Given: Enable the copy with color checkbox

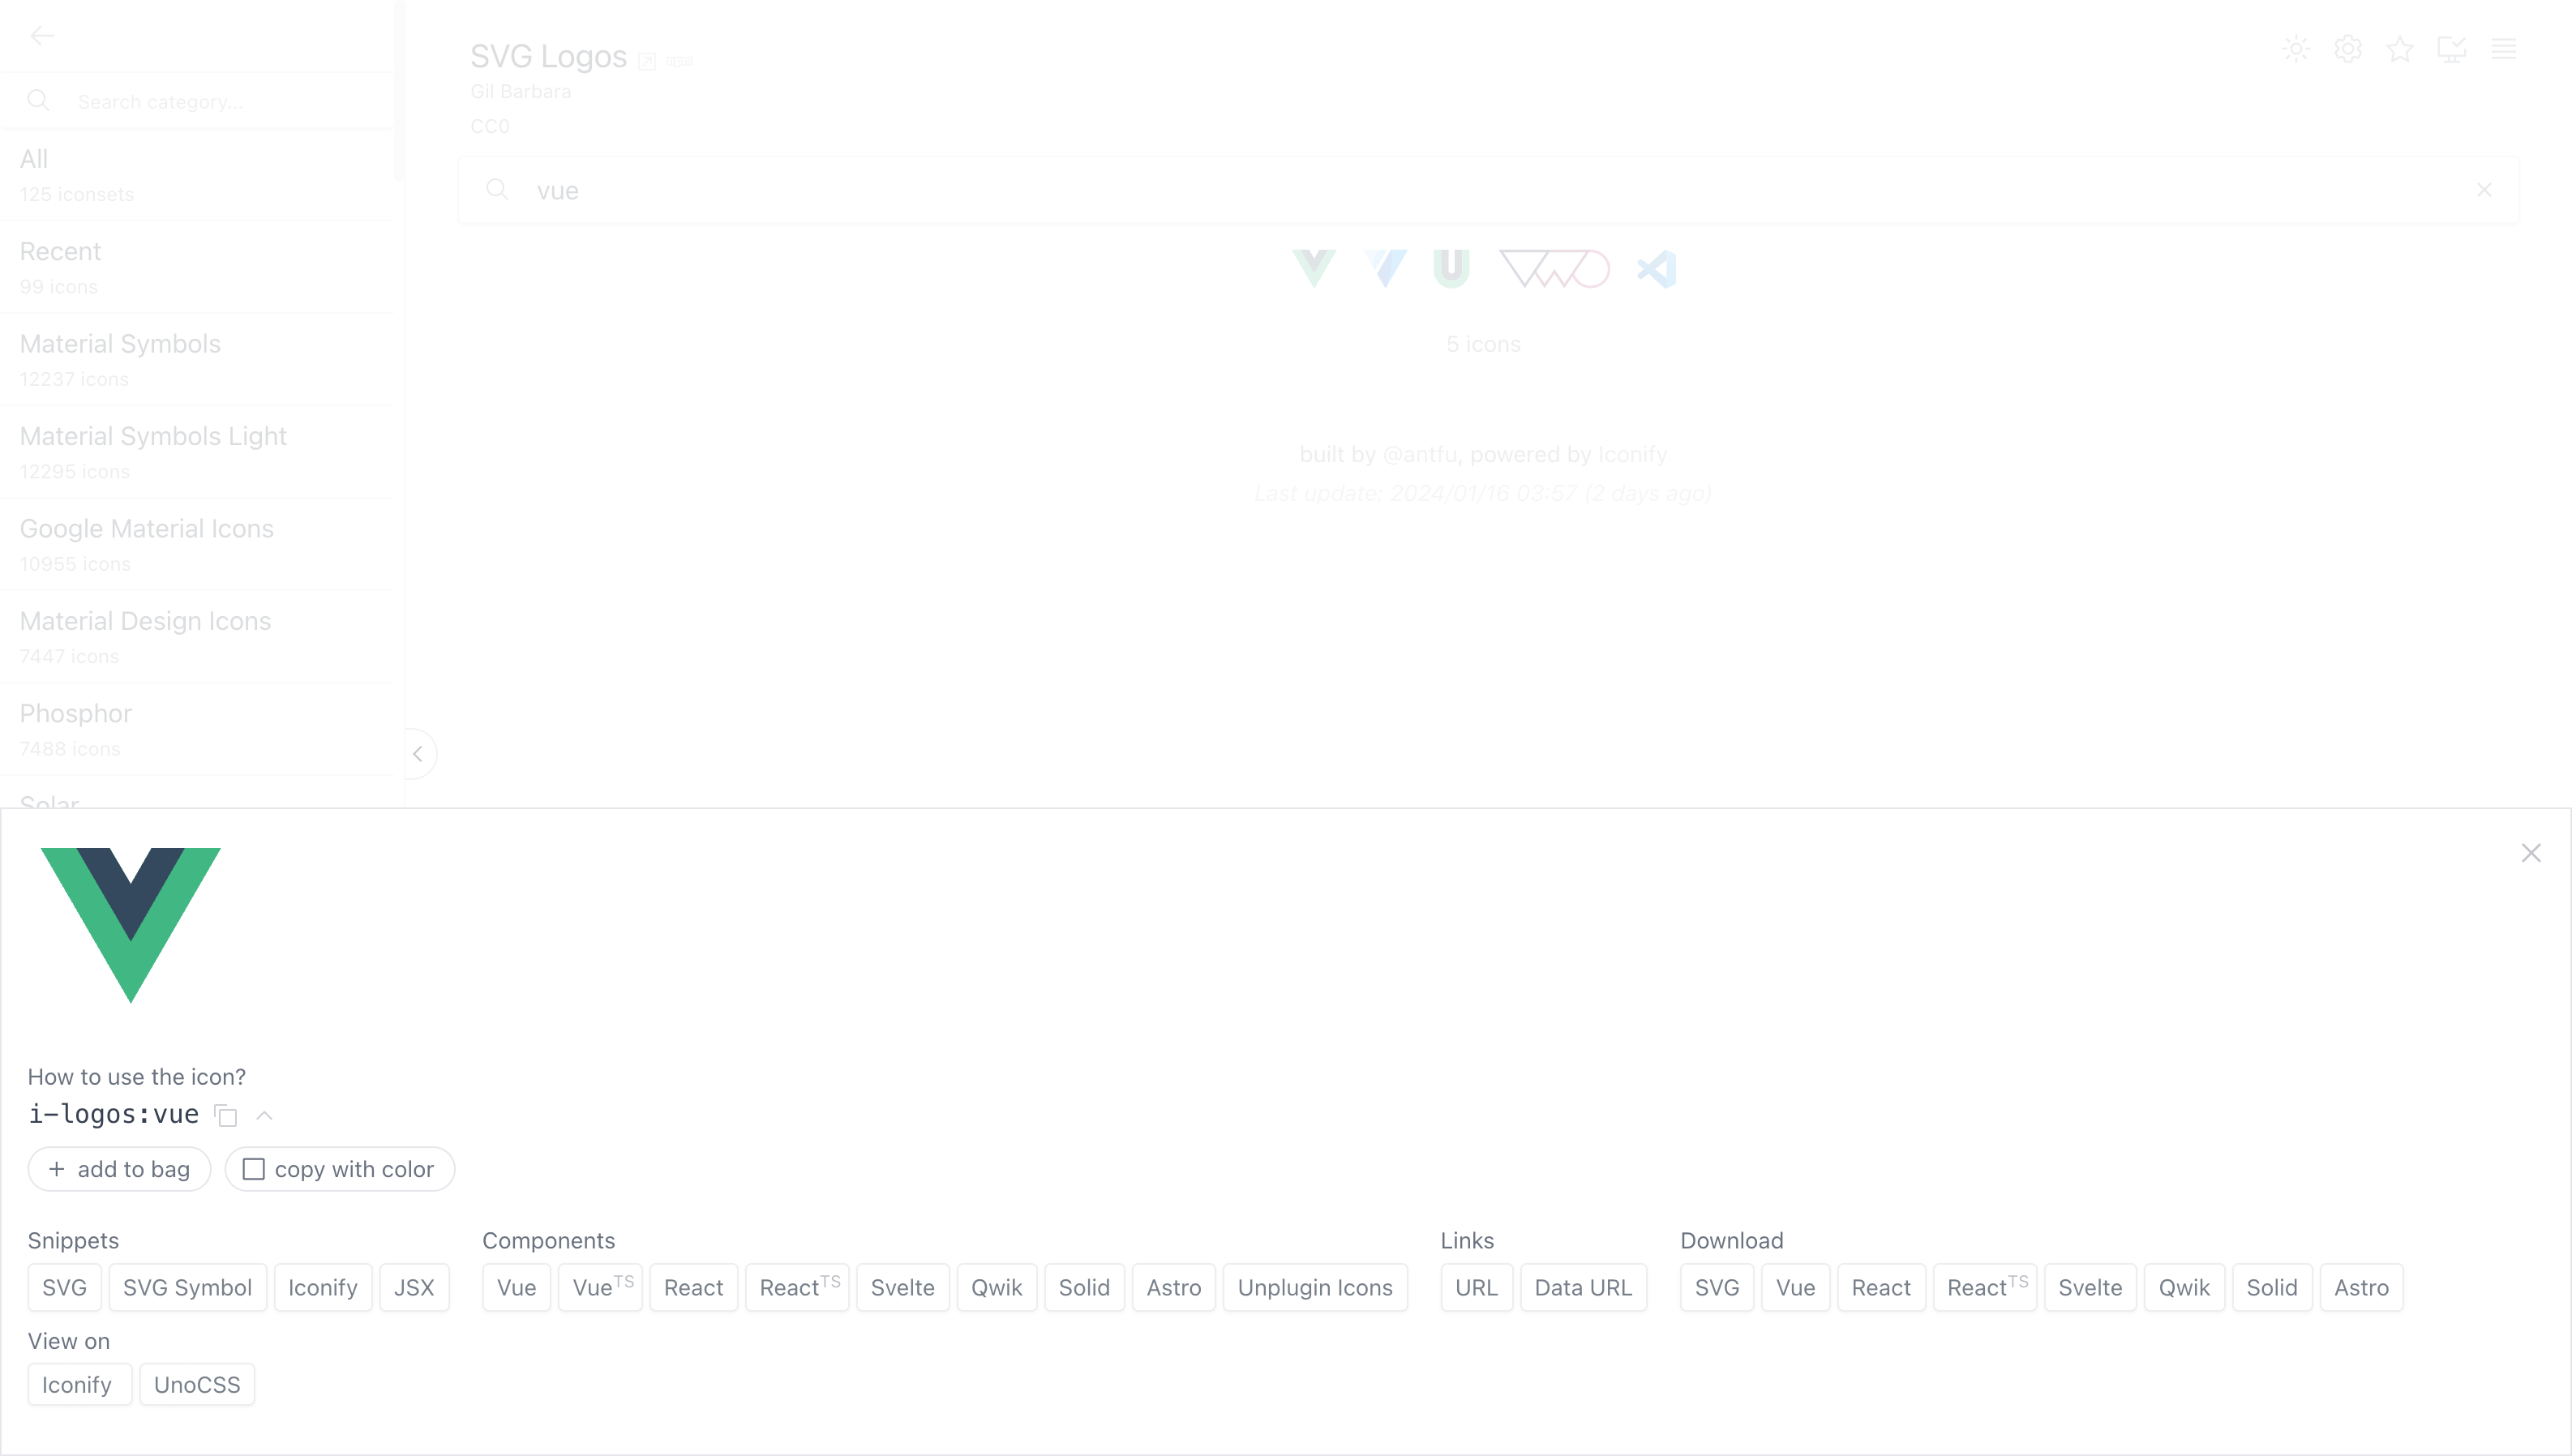Looking at the screenshot, I should [x=254, y=1169].
